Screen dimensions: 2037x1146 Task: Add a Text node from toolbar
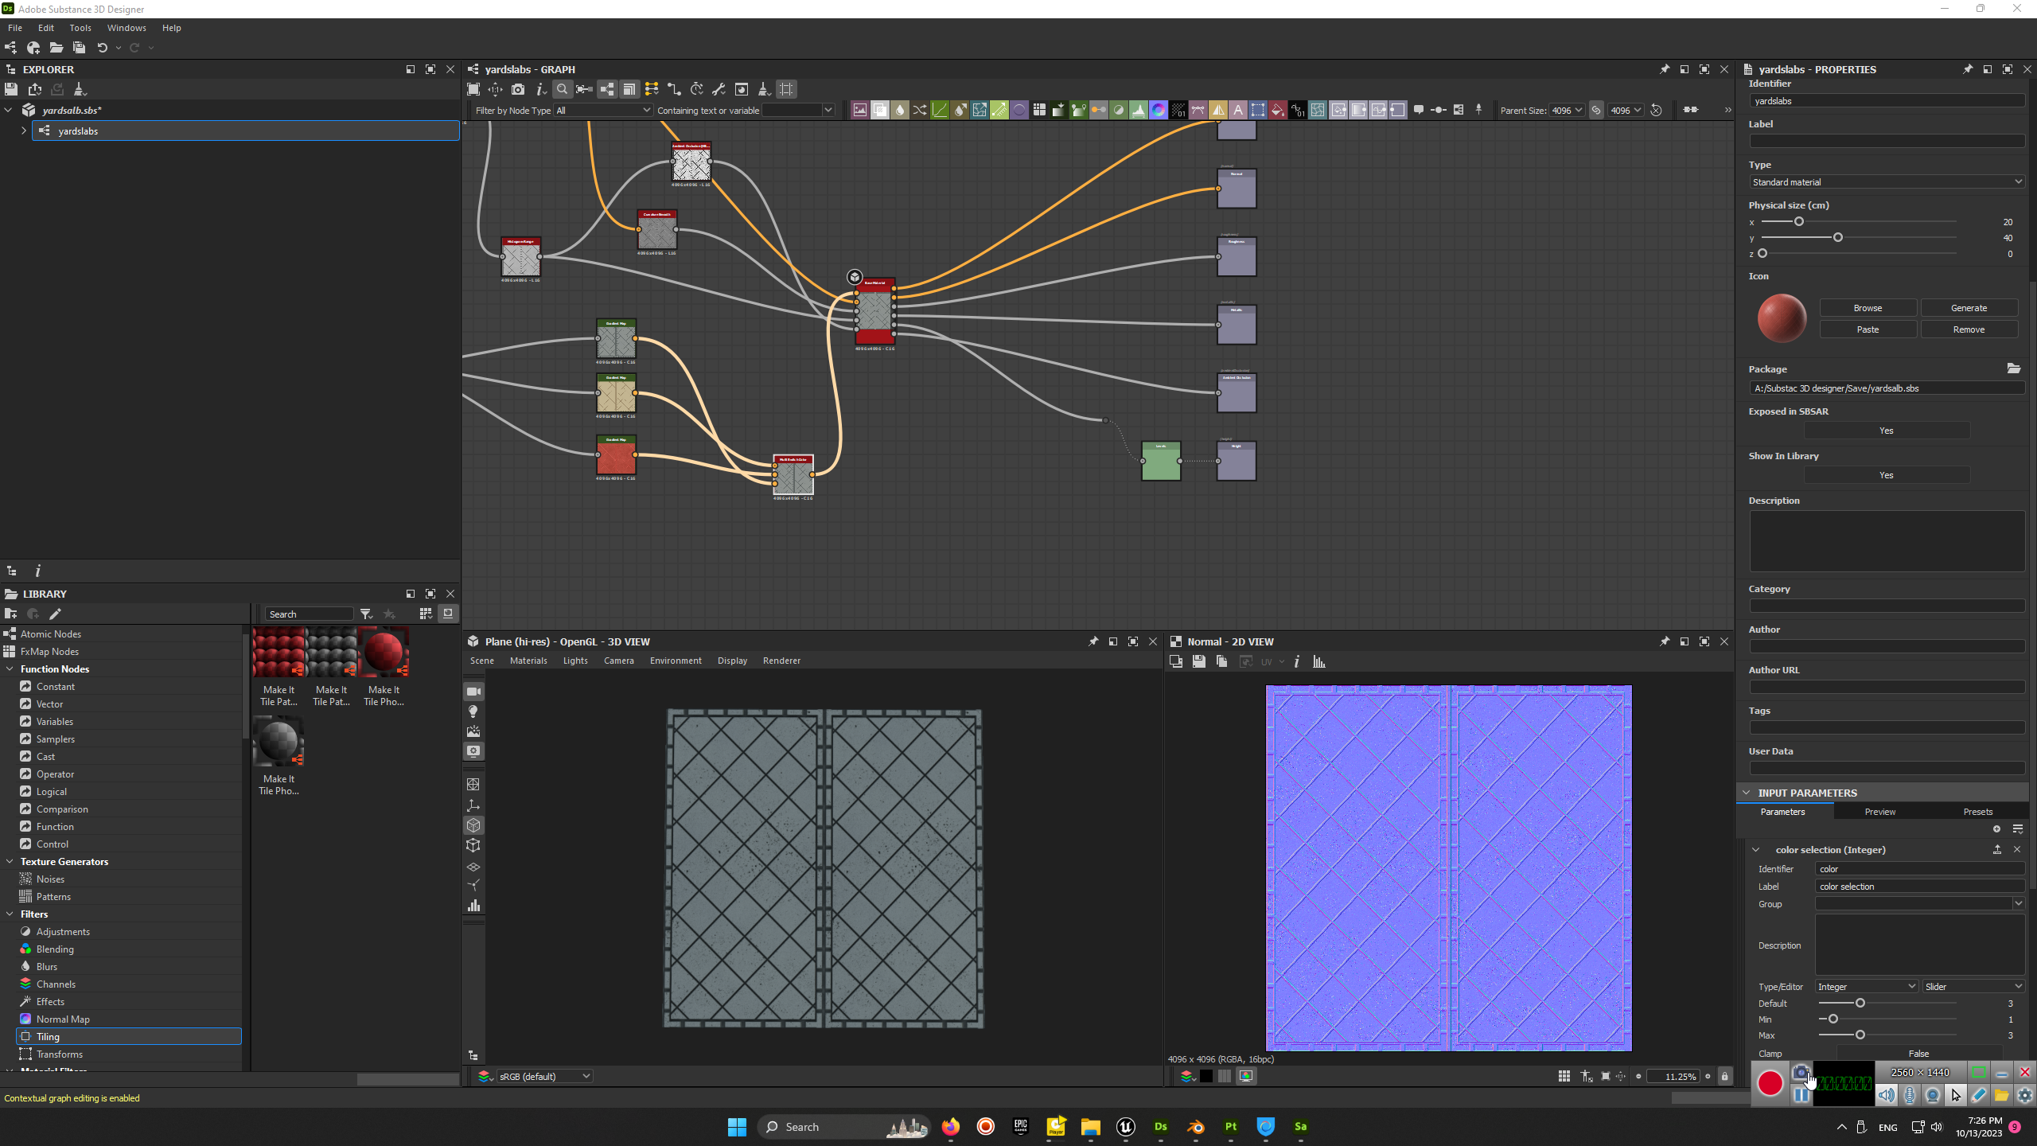1238,110
